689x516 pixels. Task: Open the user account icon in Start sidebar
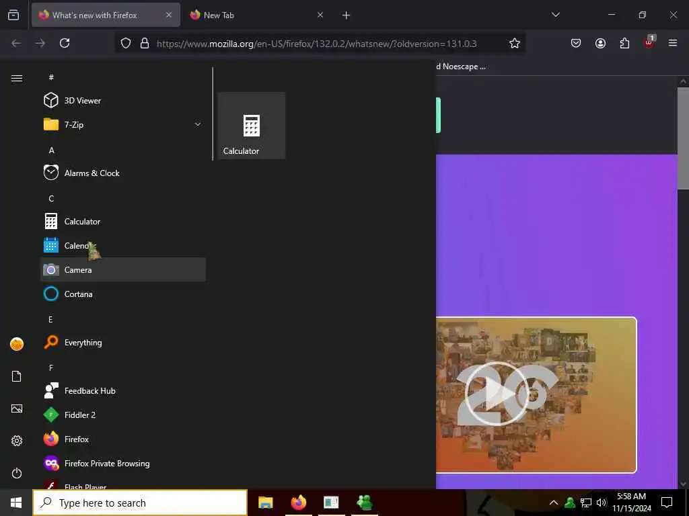click(17, 344)
